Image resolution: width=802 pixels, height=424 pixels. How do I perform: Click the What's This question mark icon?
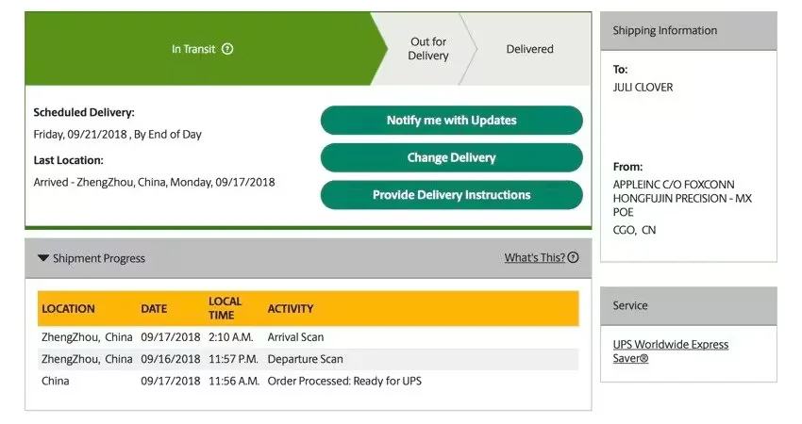[574, 258]
